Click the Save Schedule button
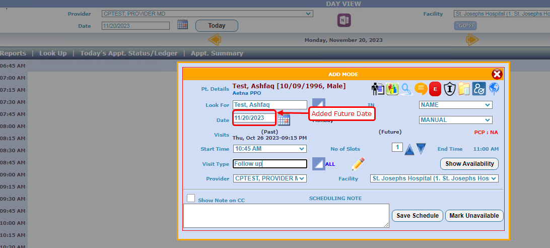This screenshot has width=550, height=248. 418,216
